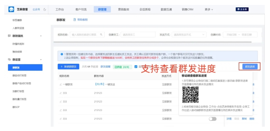Click the 群运营 section icon in sidebar

point(9,59)
